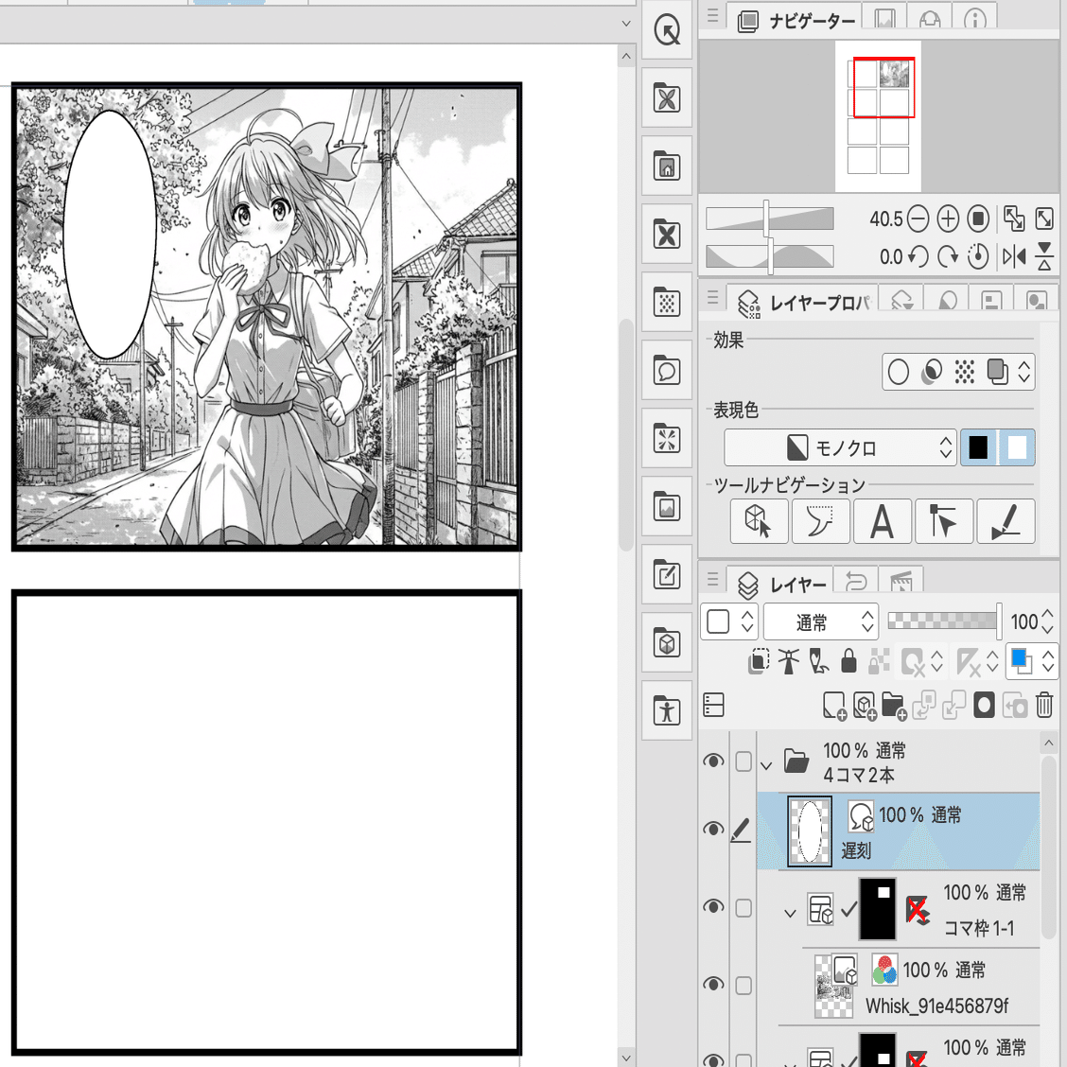Lock the current layer
This screenshot has width=1067, height=1067.
(848, 660)
